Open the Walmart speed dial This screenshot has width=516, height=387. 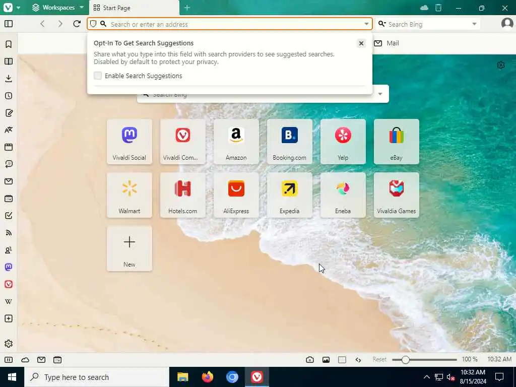130,195
